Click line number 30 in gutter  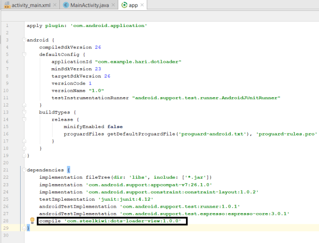[x=6, y=235]
